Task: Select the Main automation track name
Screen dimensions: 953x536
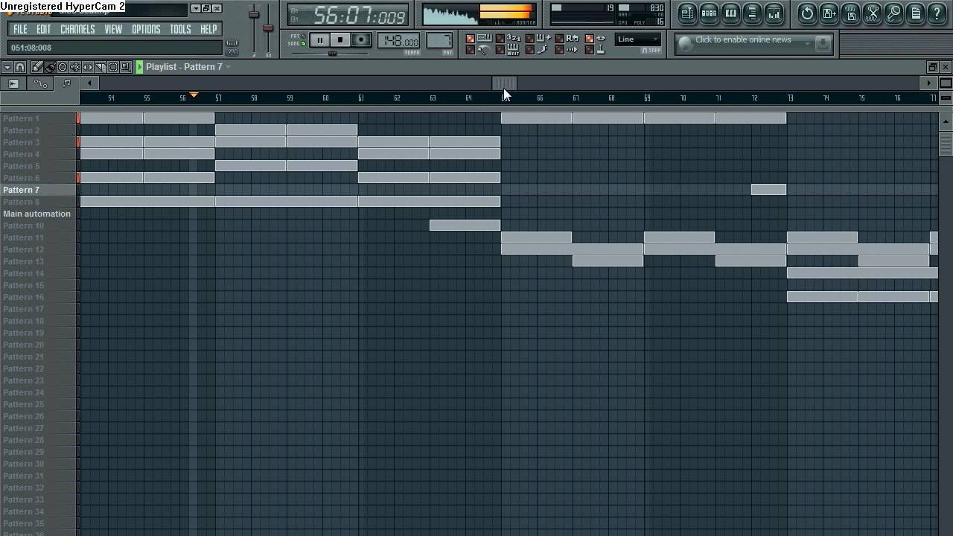Action: pos(39,214)
